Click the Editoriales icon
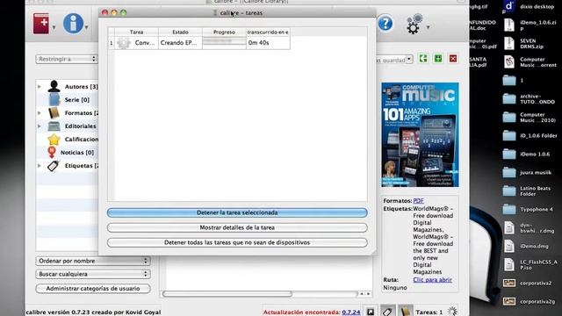Screen dimensions: 562x316 (x=54, y=126)
